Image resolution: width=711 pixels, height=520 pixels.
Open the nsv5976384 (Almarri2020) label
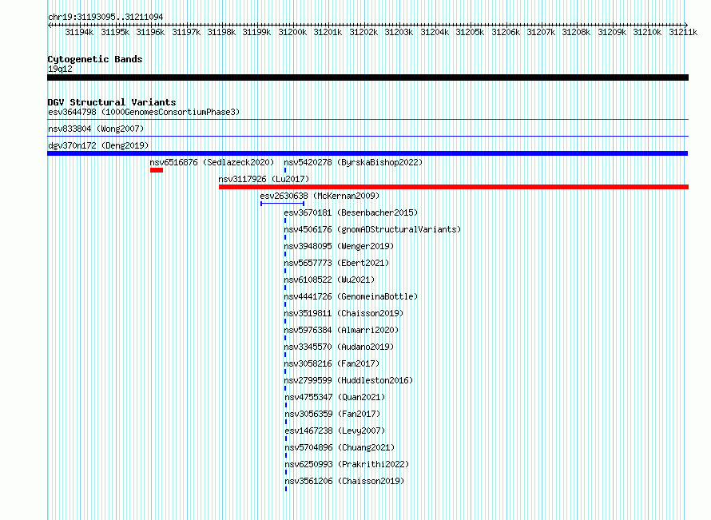tap(341, 330)
